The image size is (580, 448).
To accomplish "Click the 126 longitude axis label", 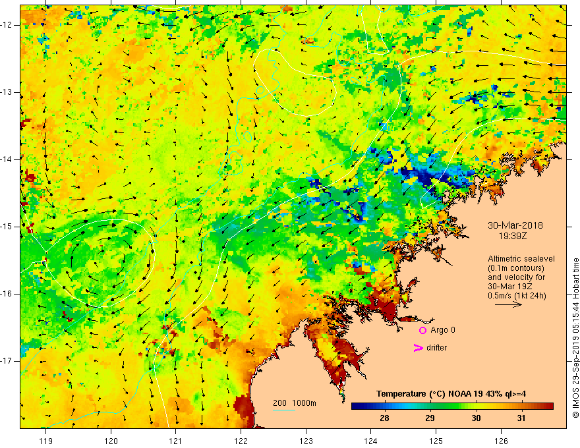I will point(501,441).
